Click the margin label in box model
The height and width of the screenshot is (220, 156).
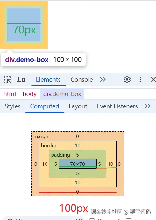(x=42, y=136)
